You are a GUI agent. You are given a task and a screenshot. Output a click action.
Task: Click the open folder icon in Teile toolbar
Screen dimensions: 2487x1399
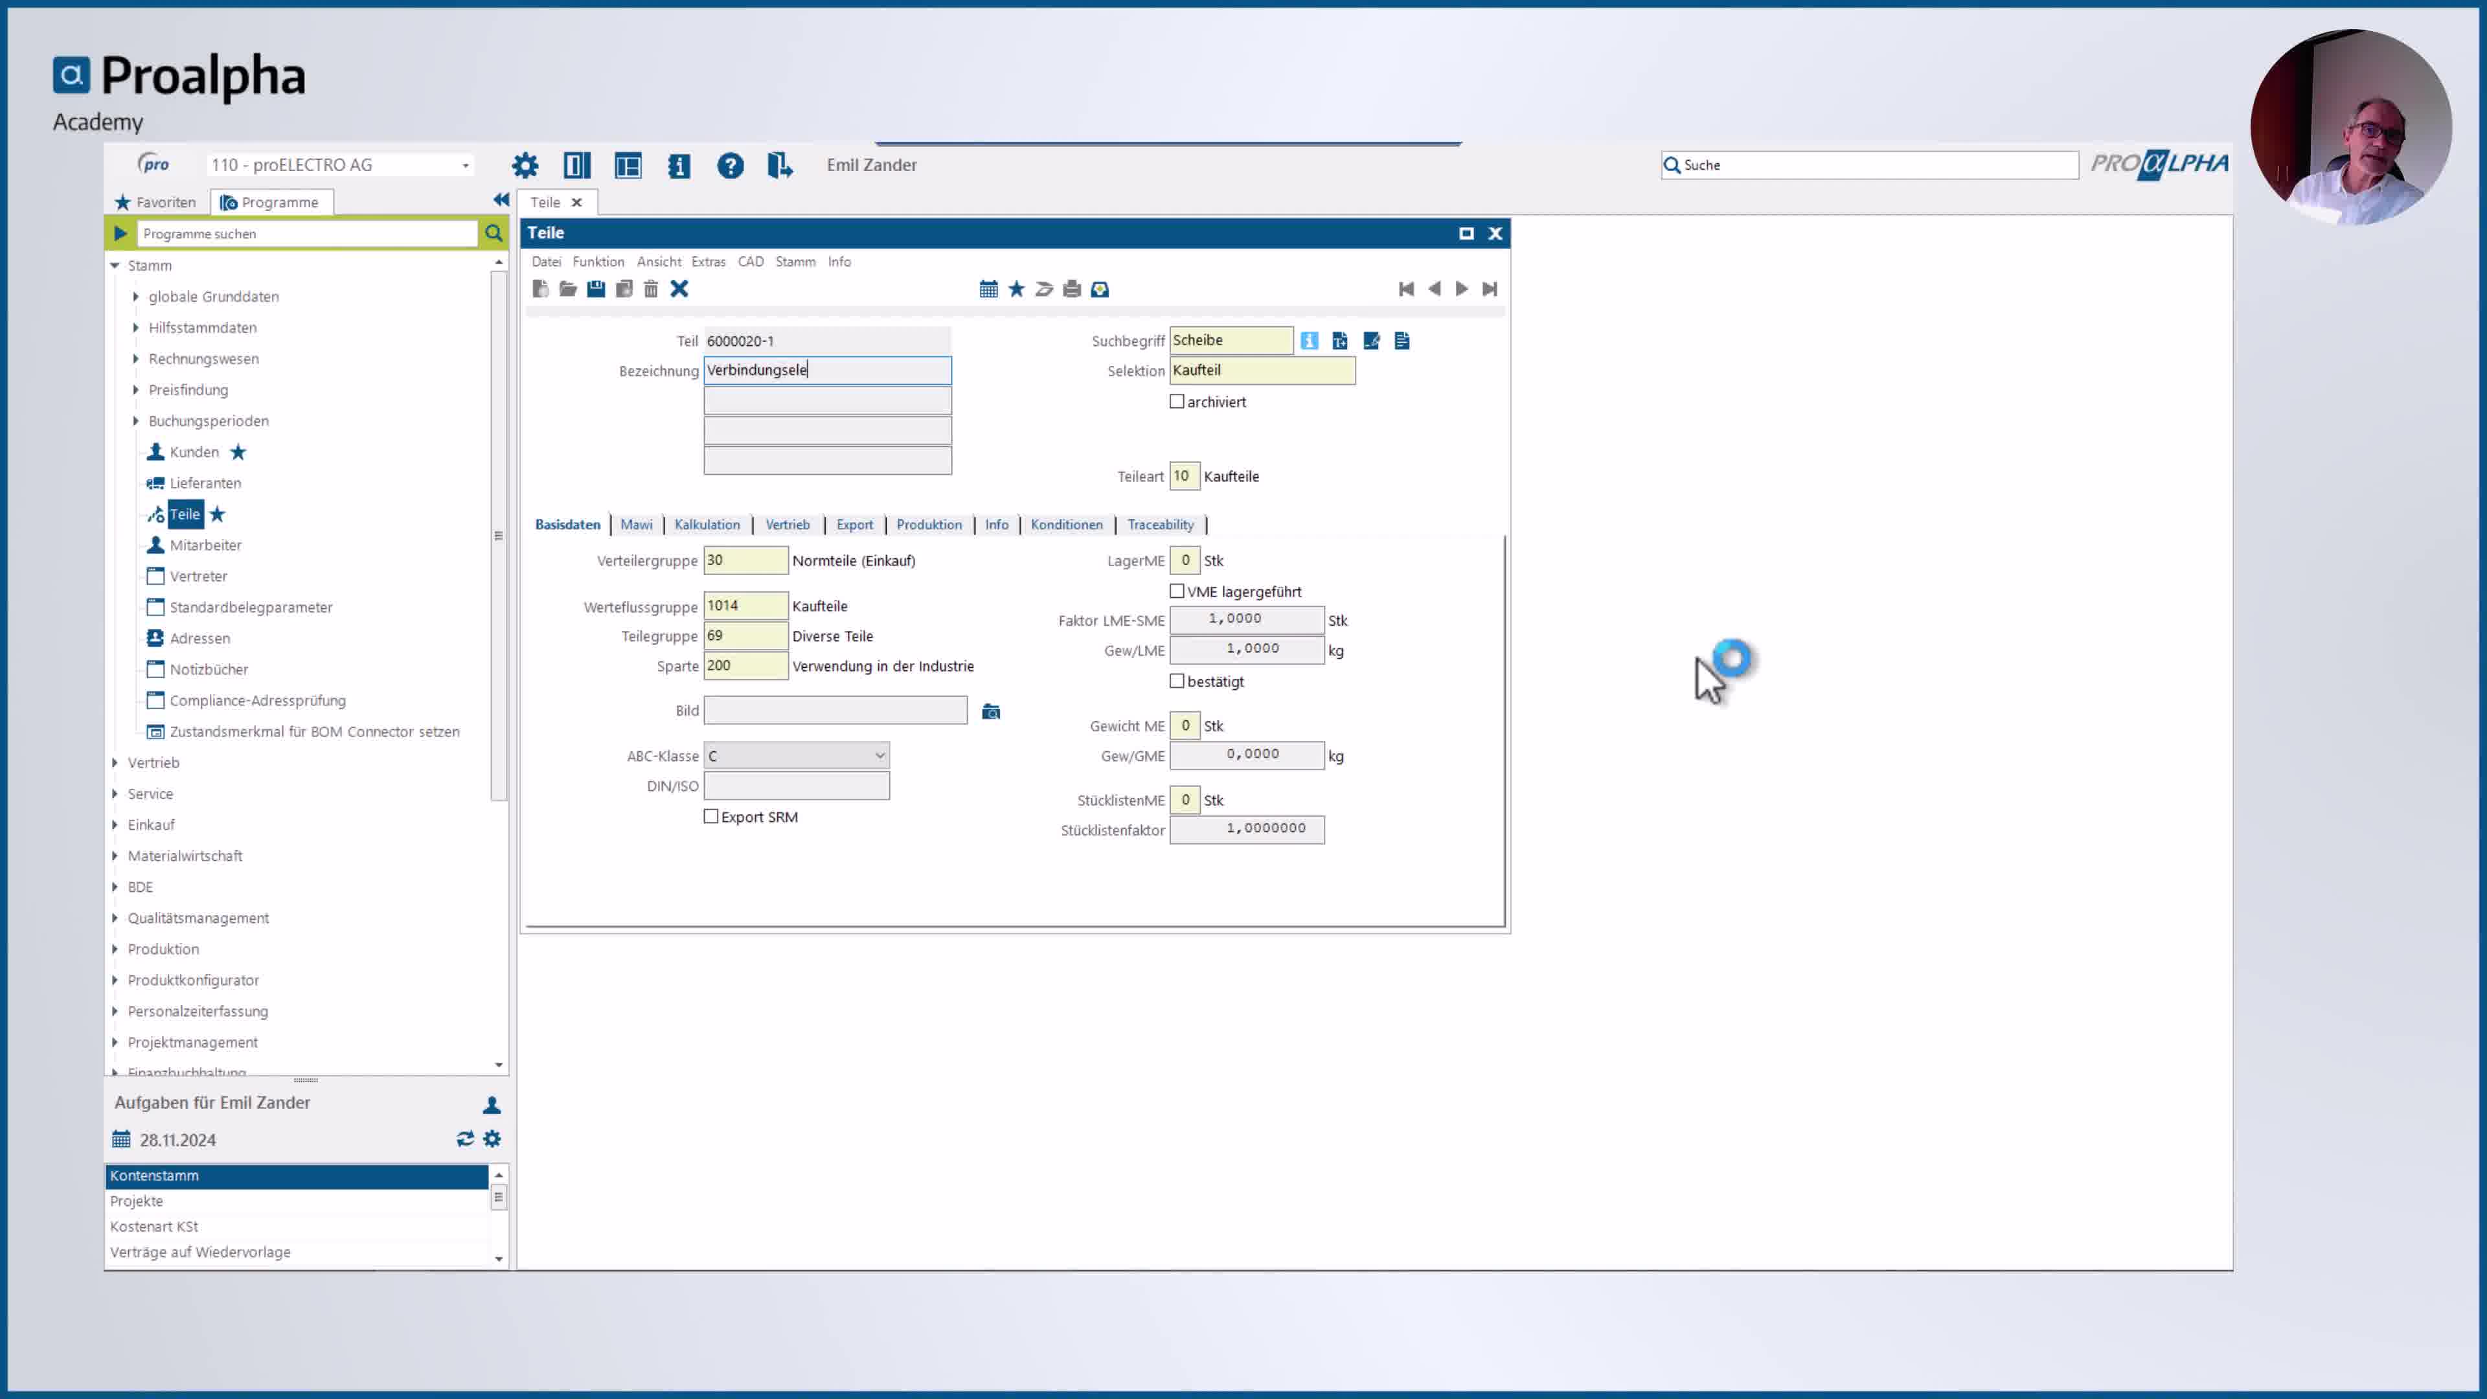568,289
